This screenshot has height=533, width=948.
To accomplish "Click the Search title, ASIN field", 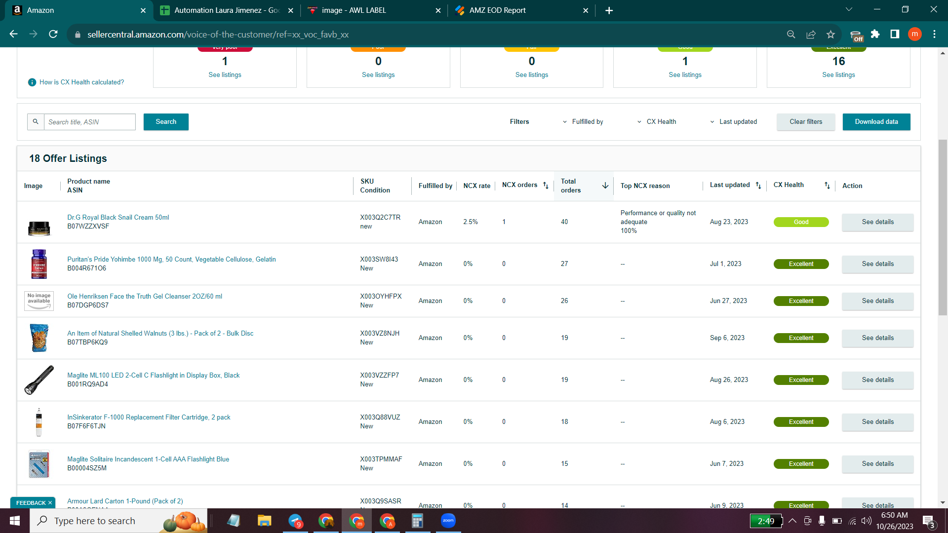I will point(90,122).
